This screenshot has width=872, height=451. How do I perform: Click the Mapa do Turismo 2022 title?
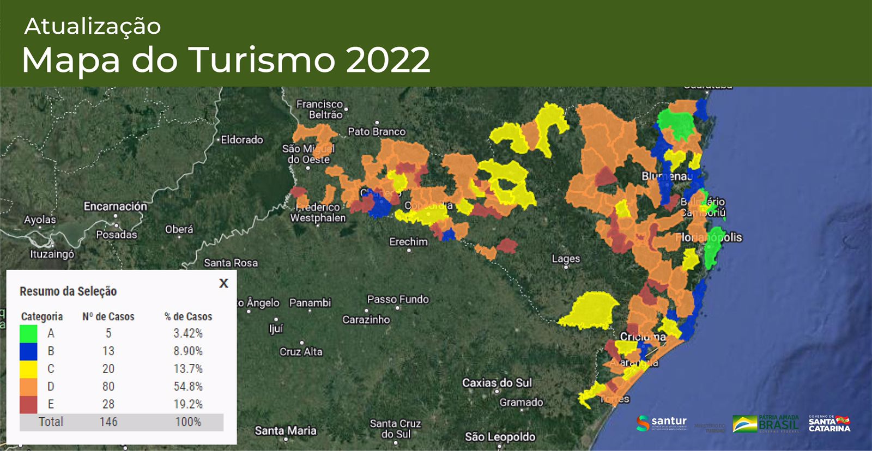click(x=226, y=59)
